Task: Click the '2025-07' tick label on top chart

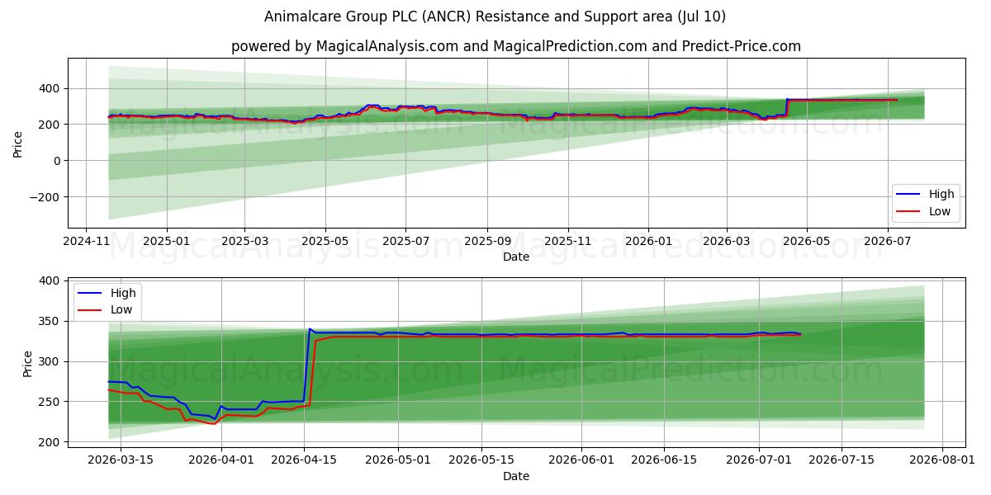Action: 405,243
